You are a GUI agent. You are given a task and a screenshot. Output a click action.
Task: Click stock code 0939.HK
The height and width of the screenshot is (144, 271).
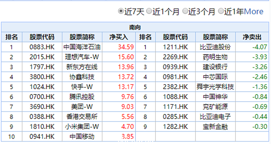coord(175,67)
